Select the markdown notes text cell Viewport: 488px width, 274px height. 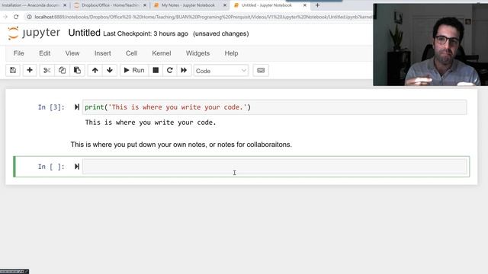tap(181, 145)
